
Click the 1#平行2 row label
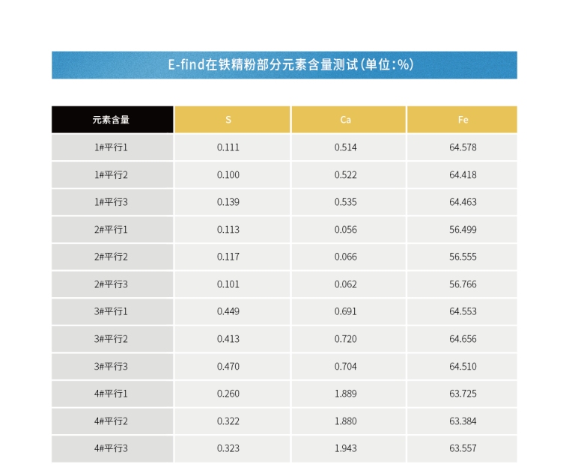coord(112,174)
